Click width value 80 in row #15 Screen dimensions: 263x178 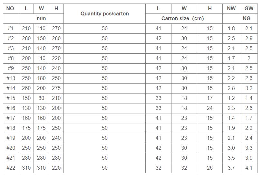tap(41, 98)
